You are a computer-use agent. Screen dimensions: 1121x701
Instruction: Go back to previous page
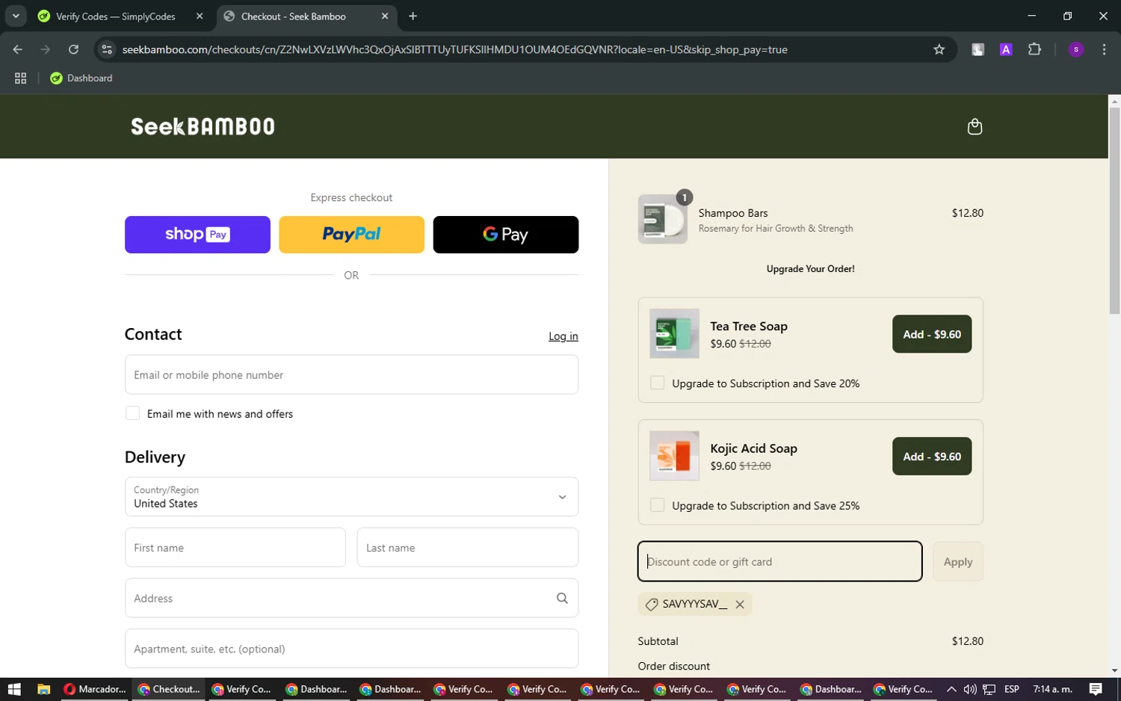(x=18, y=49)
